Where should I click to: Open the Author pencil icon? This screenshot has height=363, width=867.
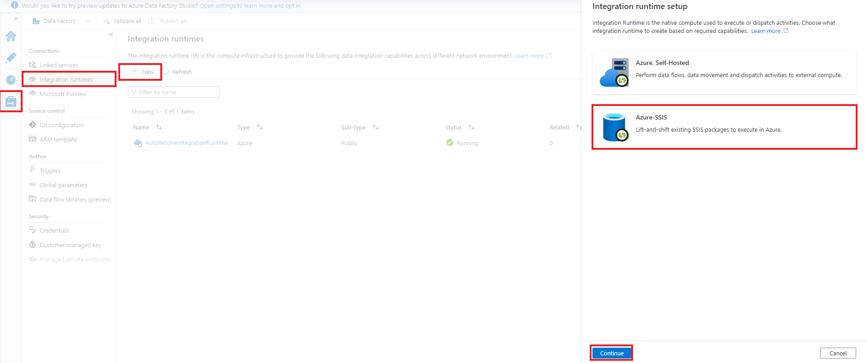11,58
